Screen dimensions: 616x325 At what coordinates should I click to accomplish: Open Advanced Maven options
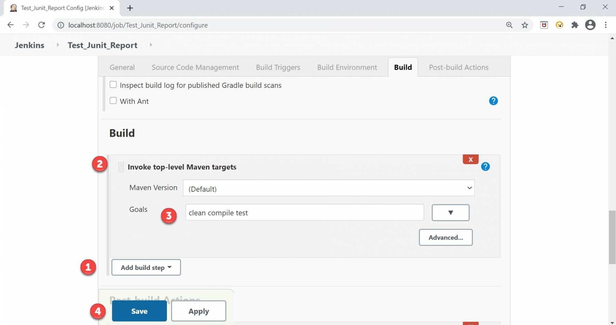(446, 237)
